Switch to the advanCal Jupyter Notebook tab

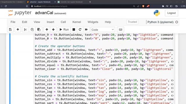[x=40, y=2]
